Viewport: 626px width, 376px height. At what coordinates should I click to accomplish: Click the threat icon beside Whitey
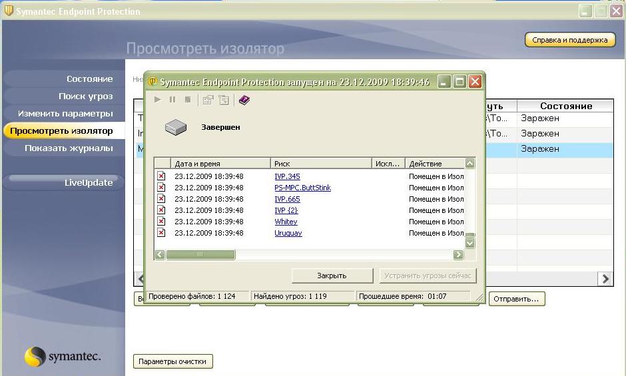coord(161,221)
